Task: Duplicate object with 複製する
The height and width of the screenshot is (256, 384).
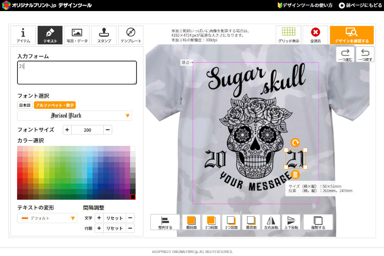Action: coord(318,222)
